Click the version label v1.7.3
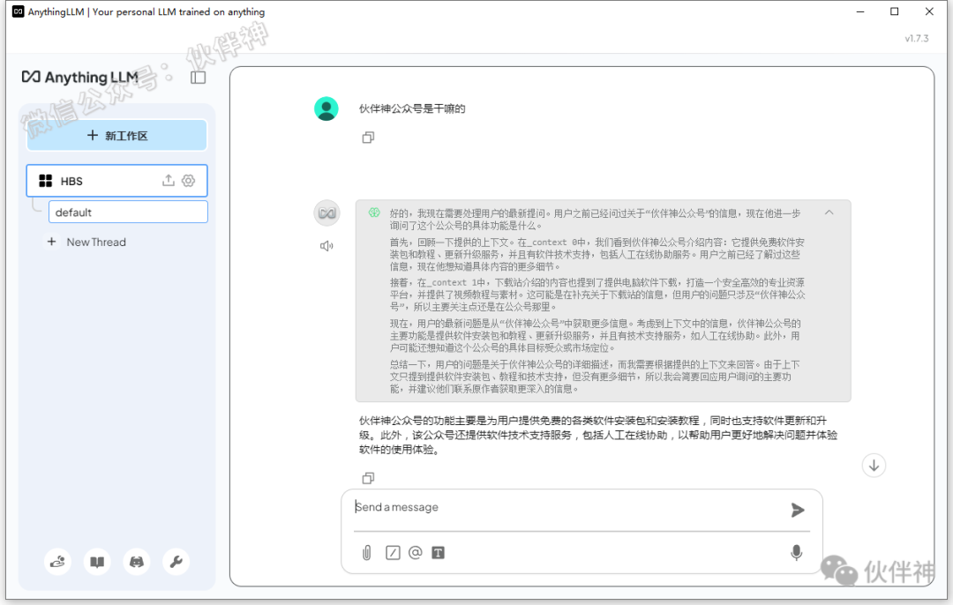Screen dimensions: 953x605 click(917, 38)
